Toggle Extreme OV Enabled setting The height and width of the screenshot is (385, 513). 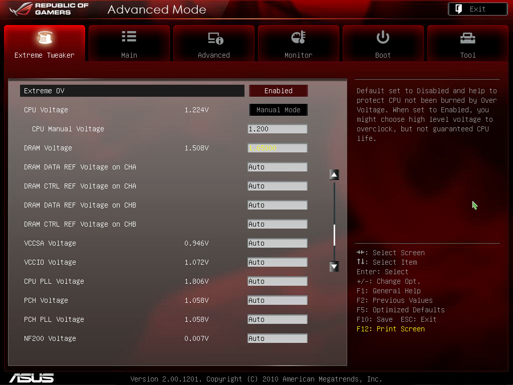(278, 91)
